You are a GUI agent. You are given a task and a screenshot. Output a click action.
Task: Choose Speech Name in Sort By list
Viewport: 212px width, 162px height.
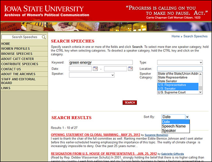(x=176, y=126)
